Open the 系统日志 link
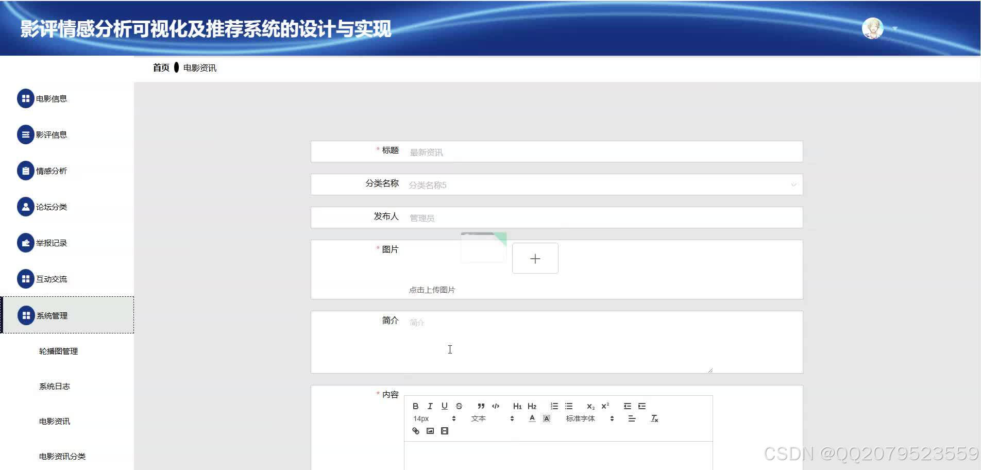The width and height of the screenshot is (981, 470). pyautogui.click(x=55, y=386)
